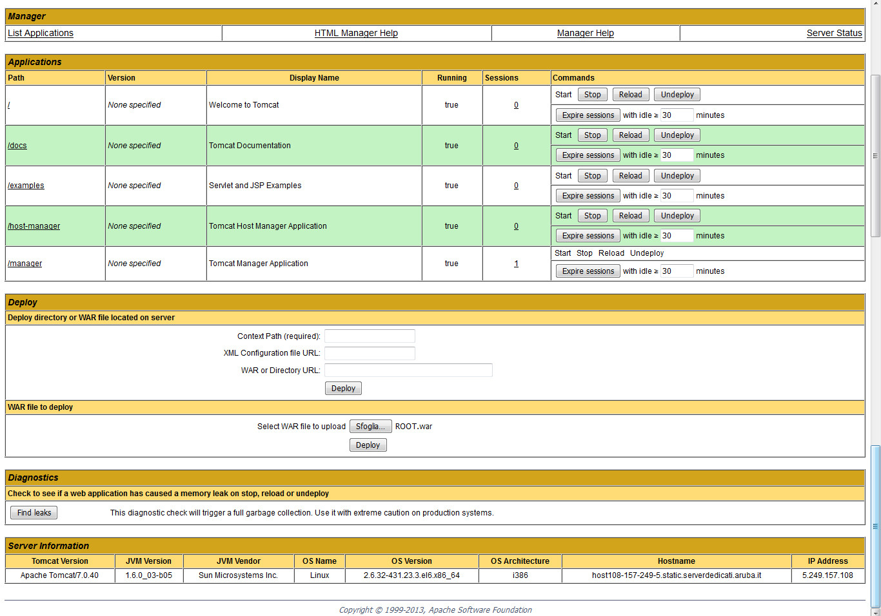
Task: Stop the Servlet and JSP Examples application
Action: (x=592, y=176)
